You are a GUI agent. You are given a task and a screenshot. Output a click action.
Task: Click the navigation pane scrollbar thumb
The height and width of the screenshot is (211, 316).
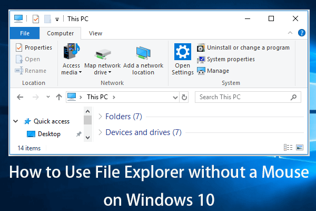click(87, 120)
